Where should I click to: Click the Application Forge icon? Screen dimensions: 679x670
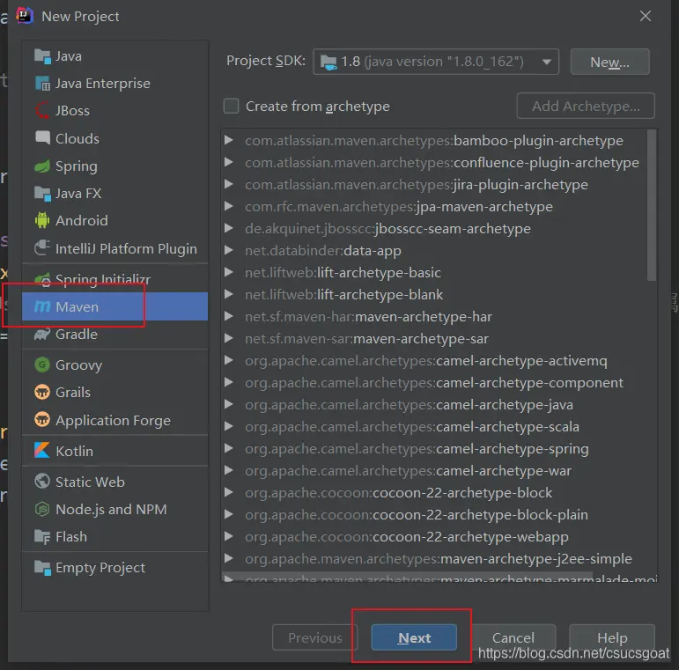[x=42, y=420]
